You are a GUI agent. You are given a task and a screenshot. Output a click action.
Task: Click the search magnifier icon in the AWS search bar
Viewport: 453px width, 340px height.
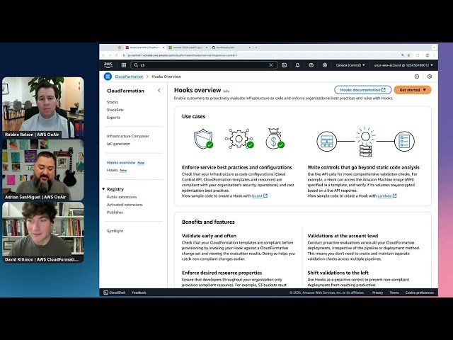[x=136, y=65]
